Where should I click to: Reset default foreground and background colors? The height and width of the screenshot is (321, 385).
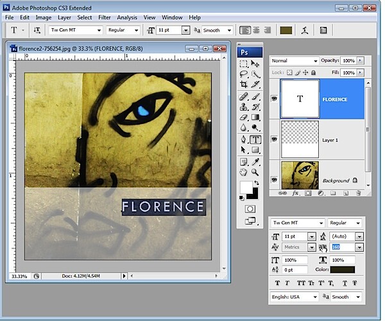(x=242, y=198)
